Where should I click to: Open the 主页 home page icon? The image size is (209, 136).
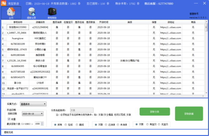coord(11,13)
